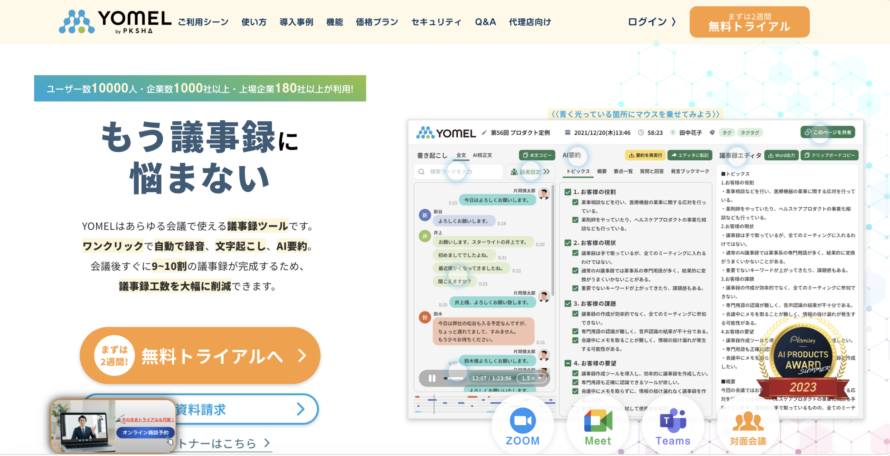Viewport: 890px width, 456px height.
Task: Click the ZOOM camera icon
Action: tap(523, 420)
